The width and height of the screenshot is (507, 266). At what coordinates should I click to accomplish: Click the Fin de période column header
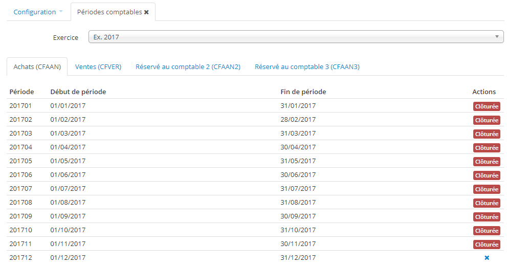tap(303, 92)
